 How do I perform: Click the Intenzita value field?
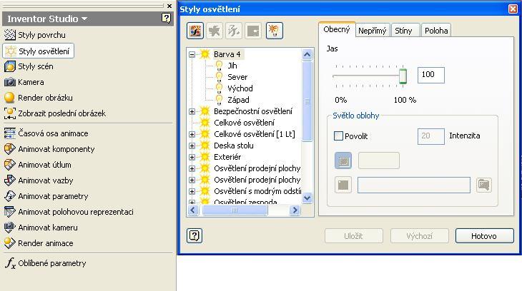tap(430, 136)
